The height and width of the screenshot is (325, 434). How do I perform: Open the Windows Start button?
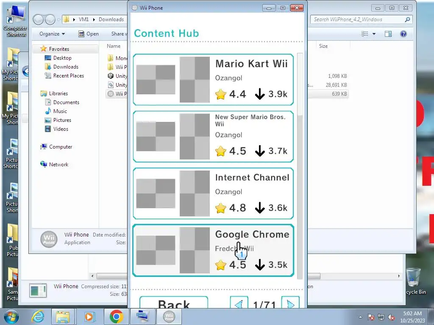pos(11,317)
